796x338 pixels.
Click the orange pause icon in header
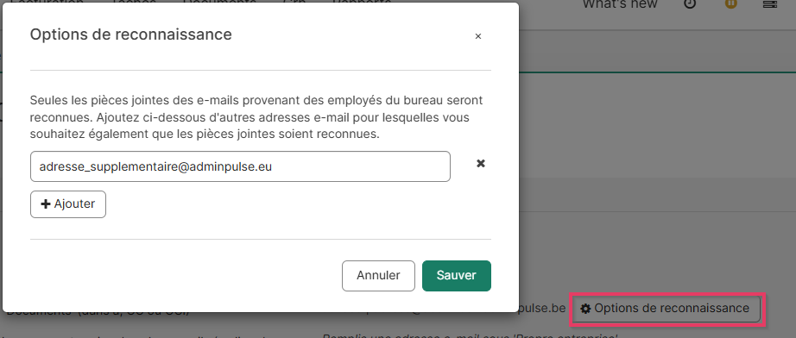[730, 3]
